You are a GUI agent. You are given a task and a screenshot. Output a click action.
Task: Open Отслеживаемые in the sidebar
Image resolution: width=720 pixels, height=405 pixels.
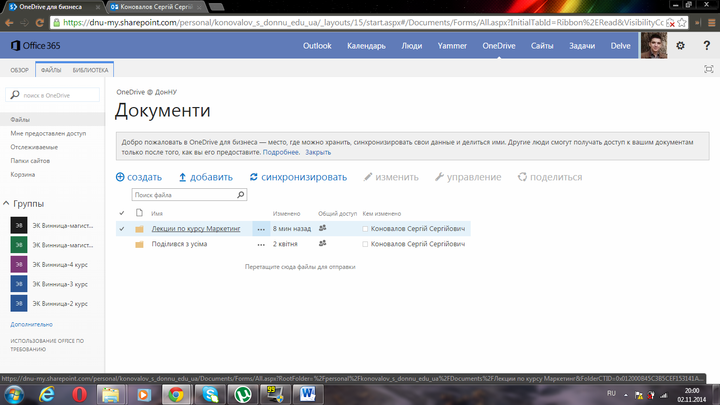[x=34, y=147]
